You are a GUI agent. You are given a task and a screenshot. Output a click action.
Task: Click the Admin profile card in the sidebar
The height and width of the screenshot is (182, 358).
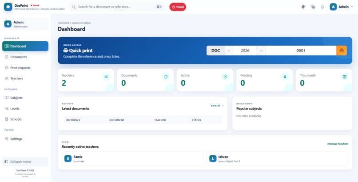pos(25,24)
